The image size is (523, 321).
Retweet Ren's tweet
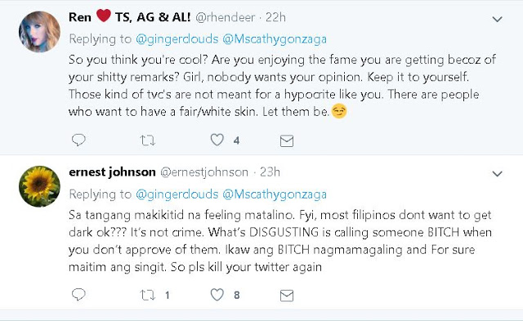point(147,140)
